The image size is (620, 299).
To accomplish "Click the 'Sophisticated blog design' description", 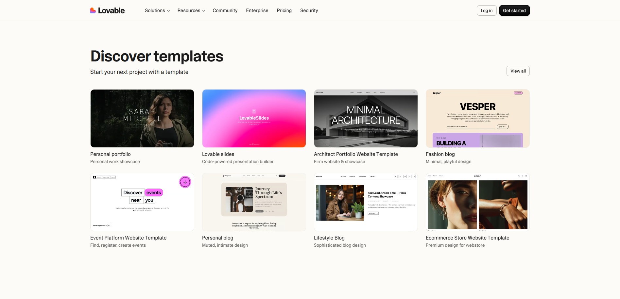I will coord(340,245).
